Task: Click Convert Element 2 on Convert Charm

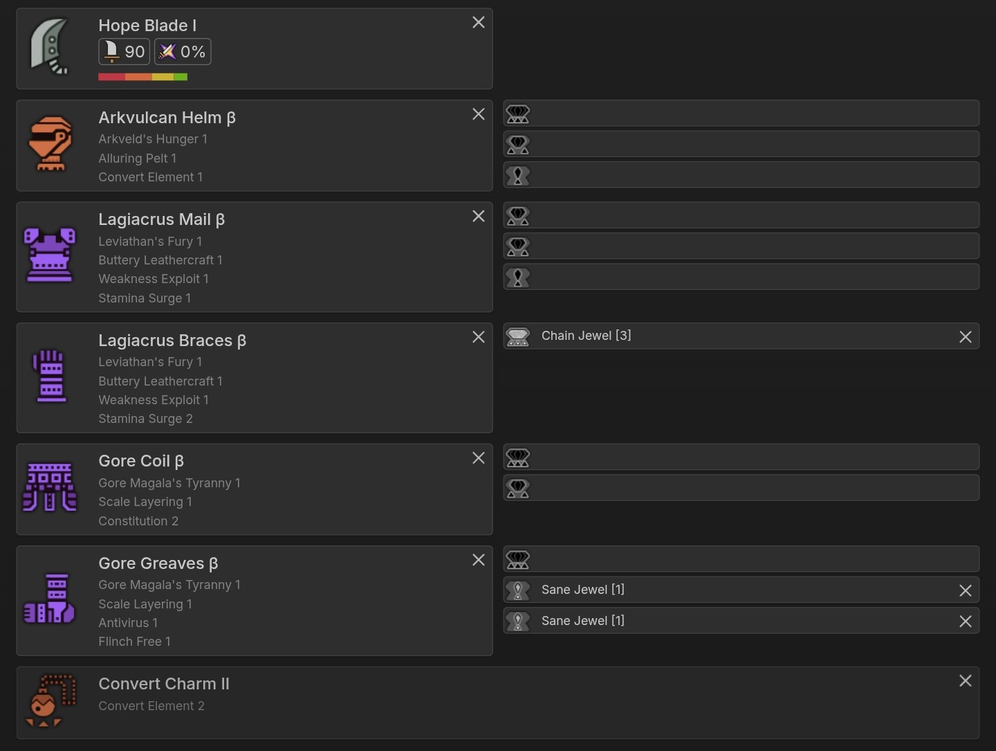Action: pyautogui.click(x=151, y=706)
